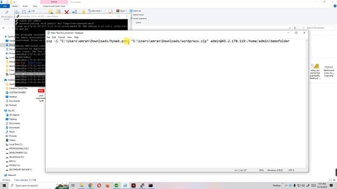
Task: Open Notepad's View menu
Action: click(x=70, y=37)
